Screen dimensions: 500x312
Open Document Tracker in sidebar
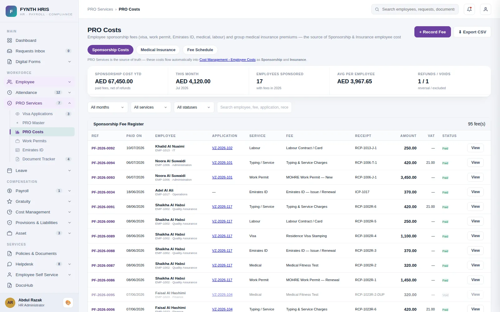click(x=42, y=159)
